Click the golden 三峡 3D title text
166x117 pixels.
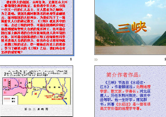pos(132,27)
